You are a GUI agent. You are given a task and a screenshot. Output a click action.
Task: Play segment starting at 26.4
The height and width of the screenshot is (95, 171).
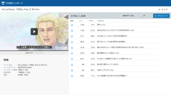(x=72, y=42)
